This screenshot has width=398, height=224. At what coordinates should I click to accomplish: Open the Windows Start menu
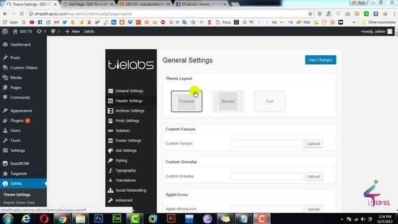pos(7,218)
